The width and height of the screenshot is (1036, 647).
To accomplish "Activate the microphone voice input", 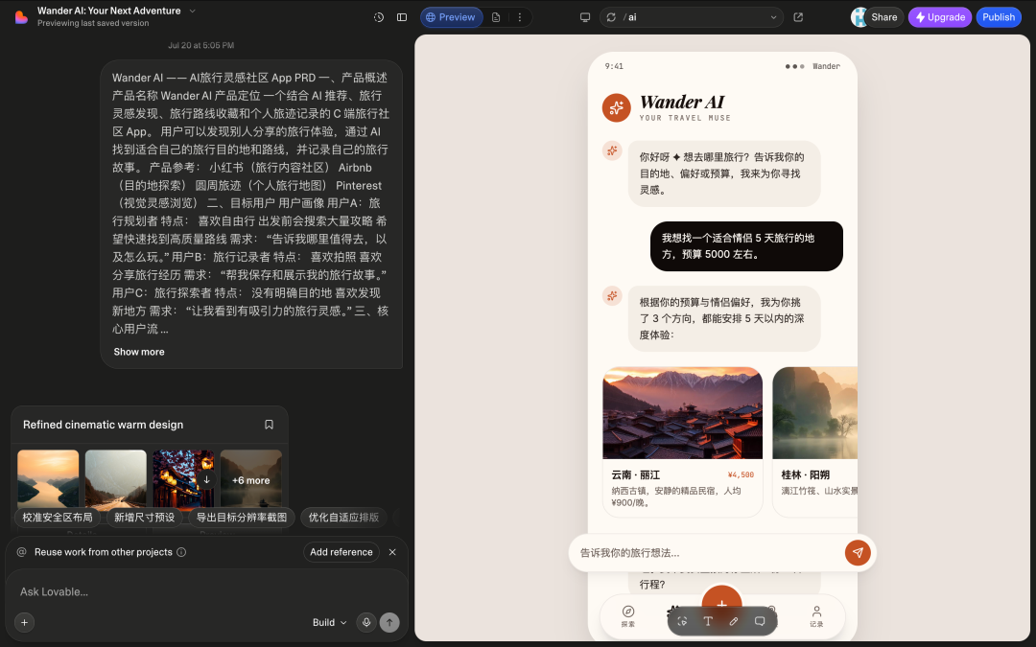I will [366, 622].
